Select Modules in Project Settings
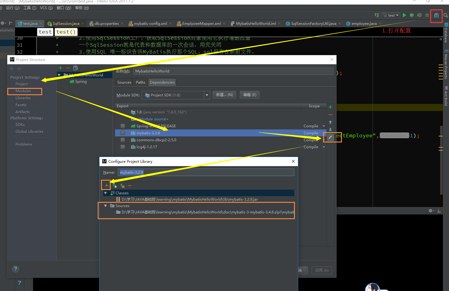The height and width of the screenshot is (291, 449). click(x=23, y=91)
